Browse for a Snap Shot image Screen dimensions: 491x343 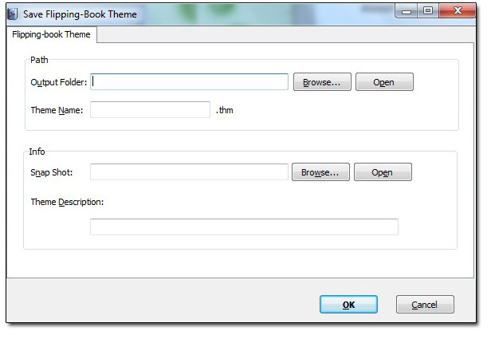[x=320, y=171]
